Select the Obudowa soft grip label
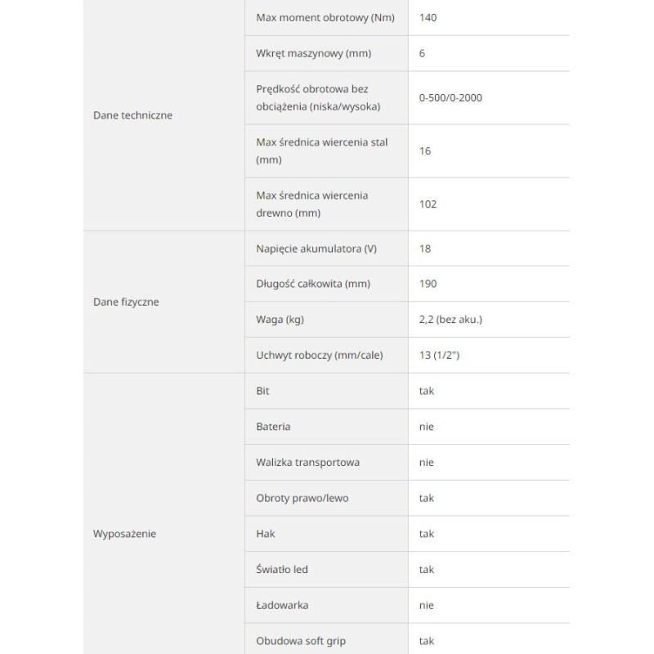 click(x=299, y=641)
